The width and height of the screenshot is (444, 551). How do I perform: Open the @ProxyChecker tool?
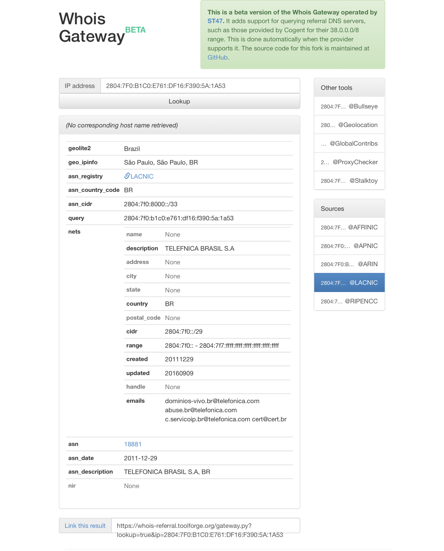[x=350, y=162]
